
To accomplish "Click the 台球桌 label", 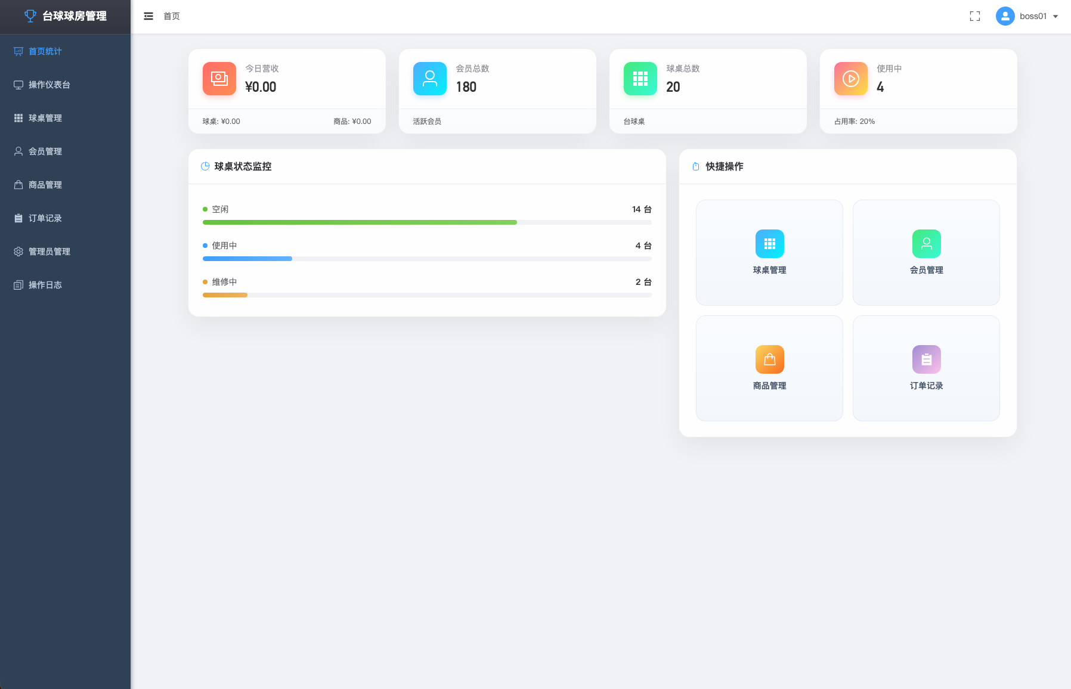I will (x=634, y=122).
